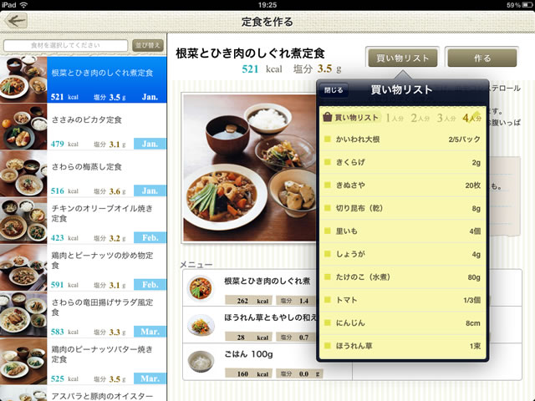Image resolution: width=535 pixels, height=401 pixels.
Task: Tap the Jan. label on ささみのピカタ定食
Action: click(x=150, y=144)
